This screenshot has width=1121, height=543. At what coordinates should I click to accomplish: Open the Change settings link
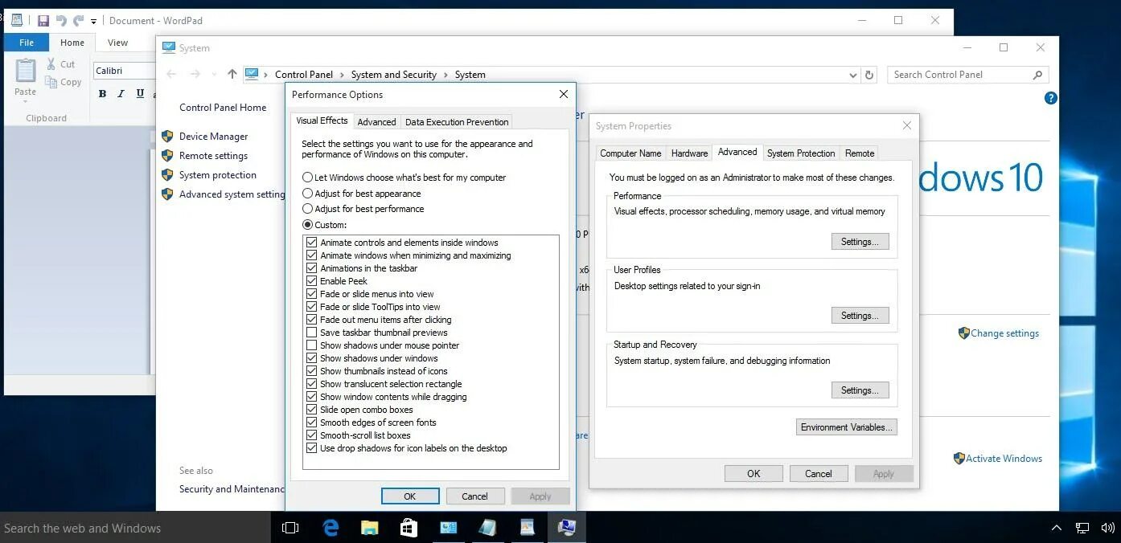[1004, 333]
